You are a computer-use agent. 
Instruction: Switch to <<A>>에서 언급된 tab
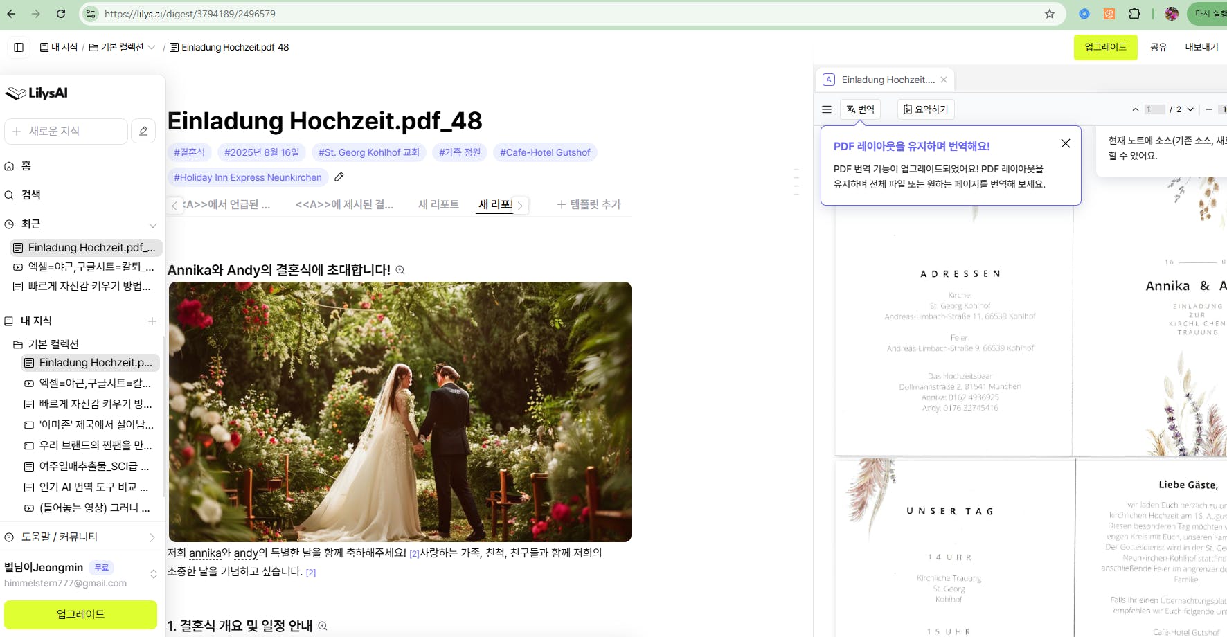pyautogui.click(x=227, y=205)
